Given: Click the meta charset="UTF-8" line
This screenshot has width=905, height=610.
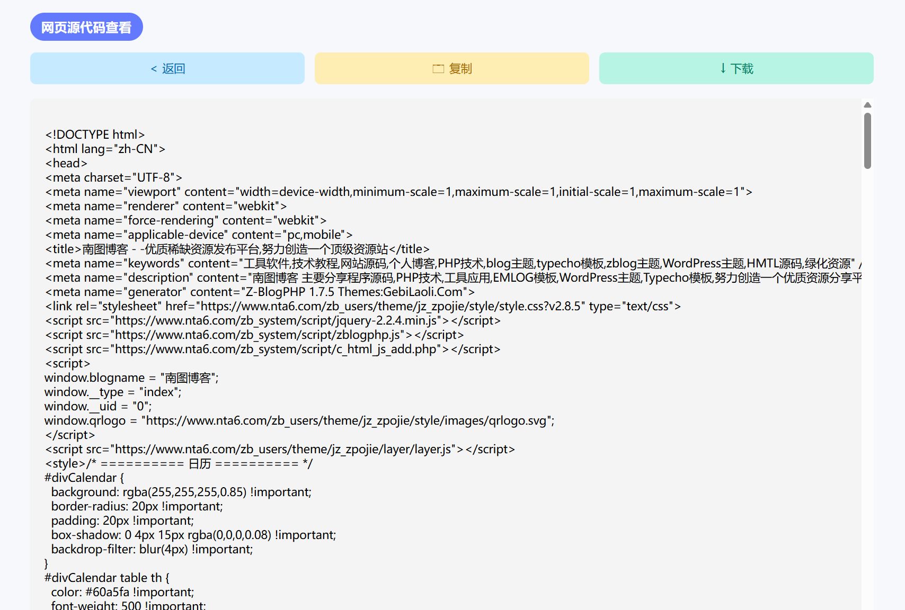Looking at the screenshot, I should [x=113, y=177].
